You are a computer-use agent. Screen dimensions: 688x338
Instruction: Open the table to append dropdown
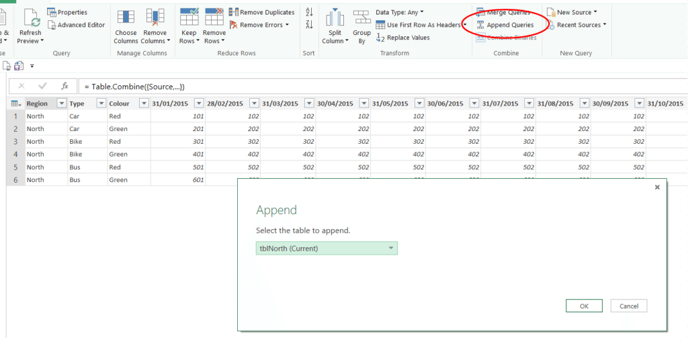tap(327, 249)
